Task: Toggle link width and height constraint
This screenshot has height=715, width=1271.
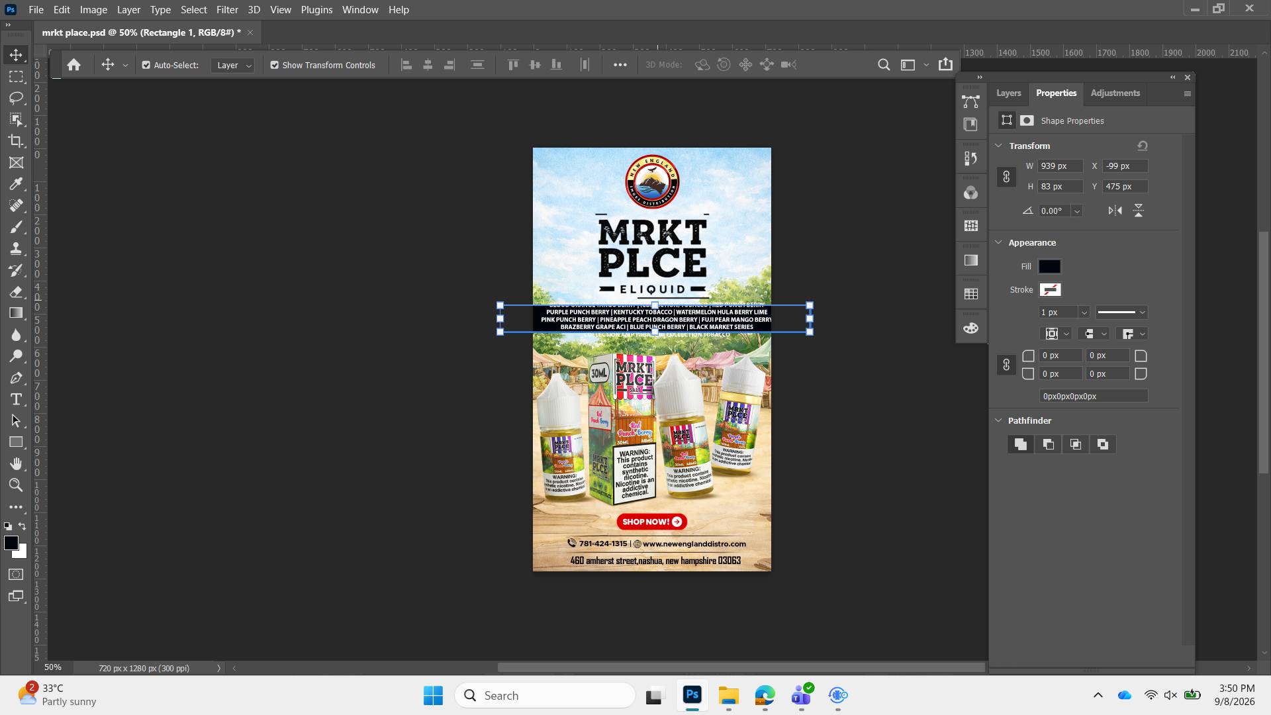Action: click(1006, 177)
